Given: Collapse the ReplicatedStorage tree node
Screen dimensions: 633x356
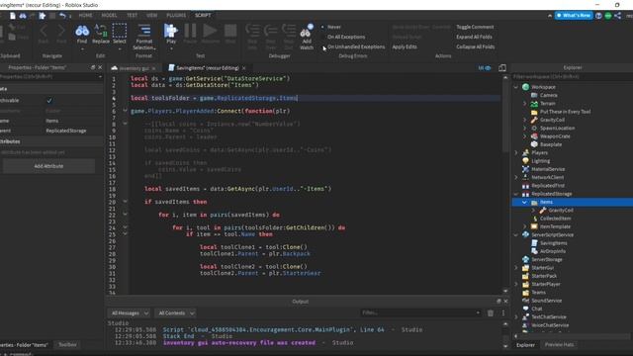Looking at the screenshot, I should pos(516,194).
